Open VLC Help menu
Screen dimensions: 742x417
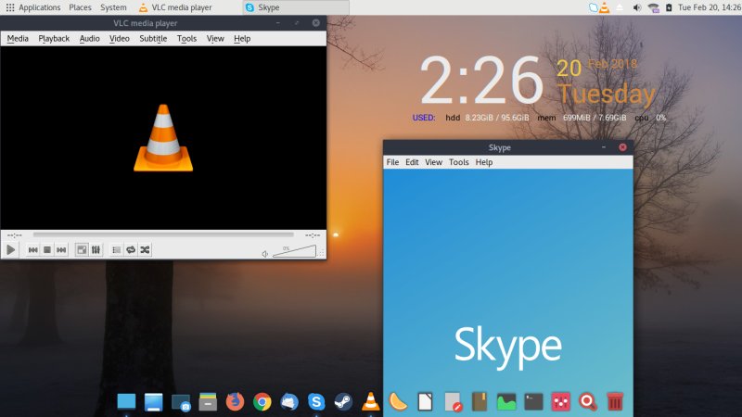[242, 38]
